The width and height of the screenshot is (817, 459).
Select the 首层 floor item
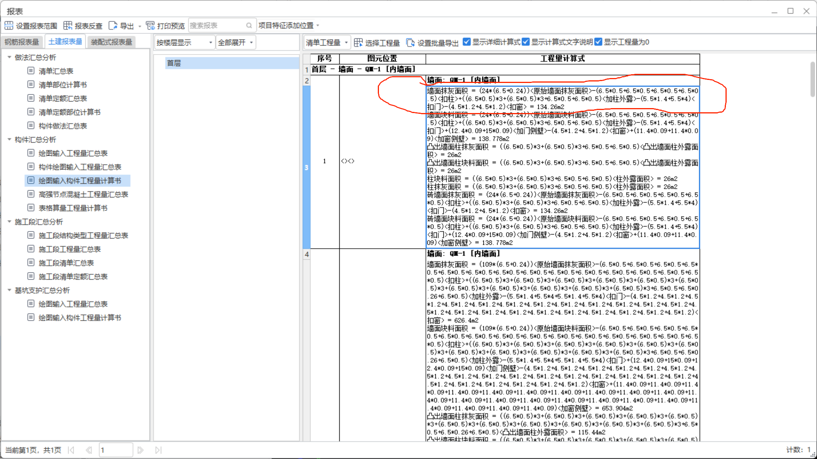coord(232,63)
